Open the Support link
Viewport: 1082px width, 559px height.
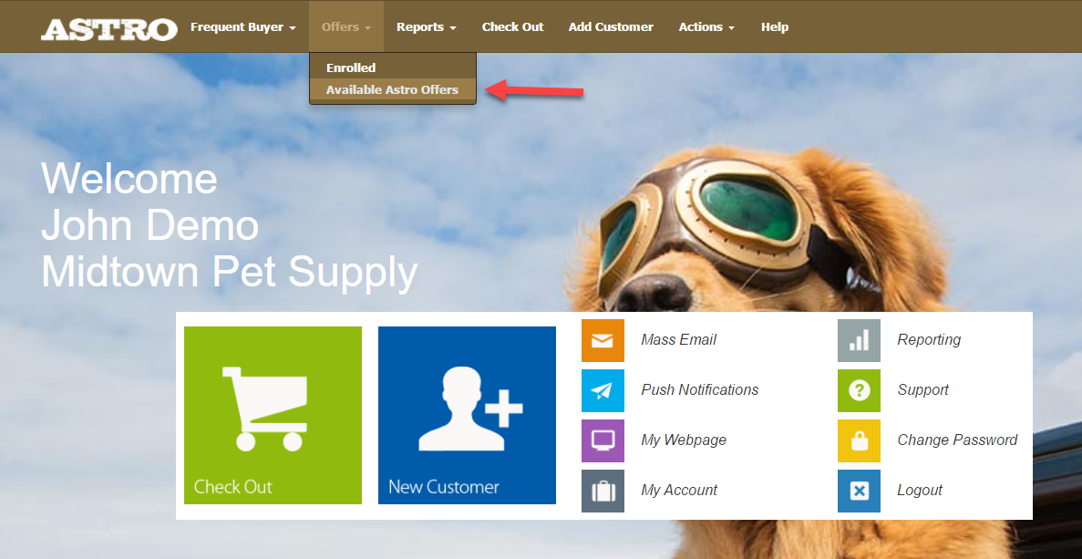(923, 390)
